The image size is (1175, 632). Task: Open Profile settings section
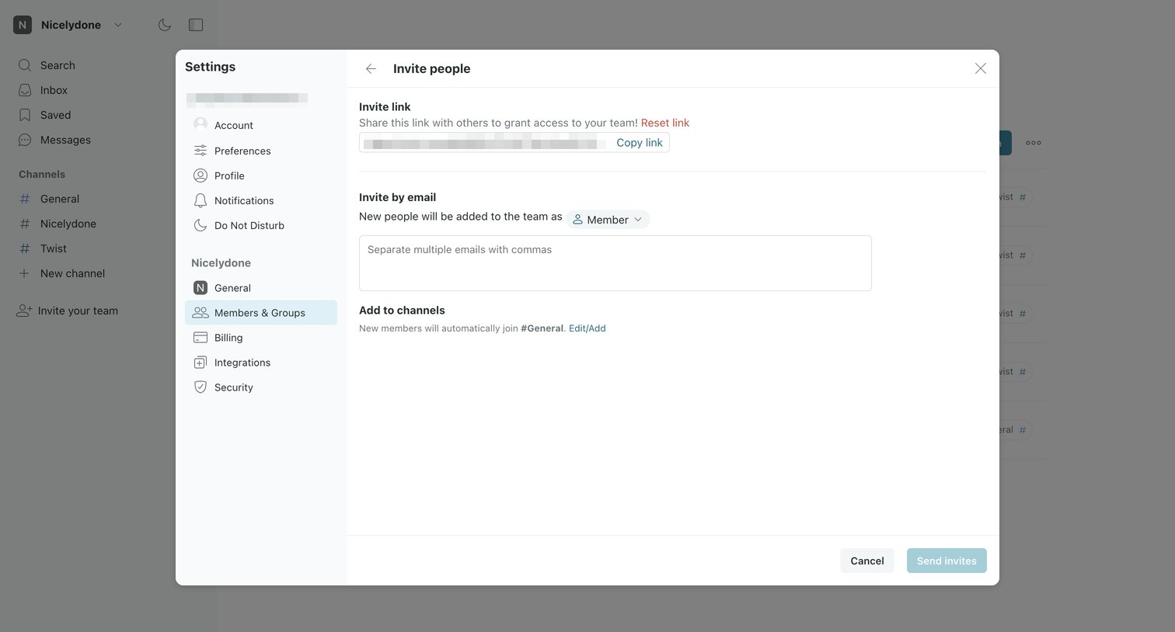(x=261, y=175)
